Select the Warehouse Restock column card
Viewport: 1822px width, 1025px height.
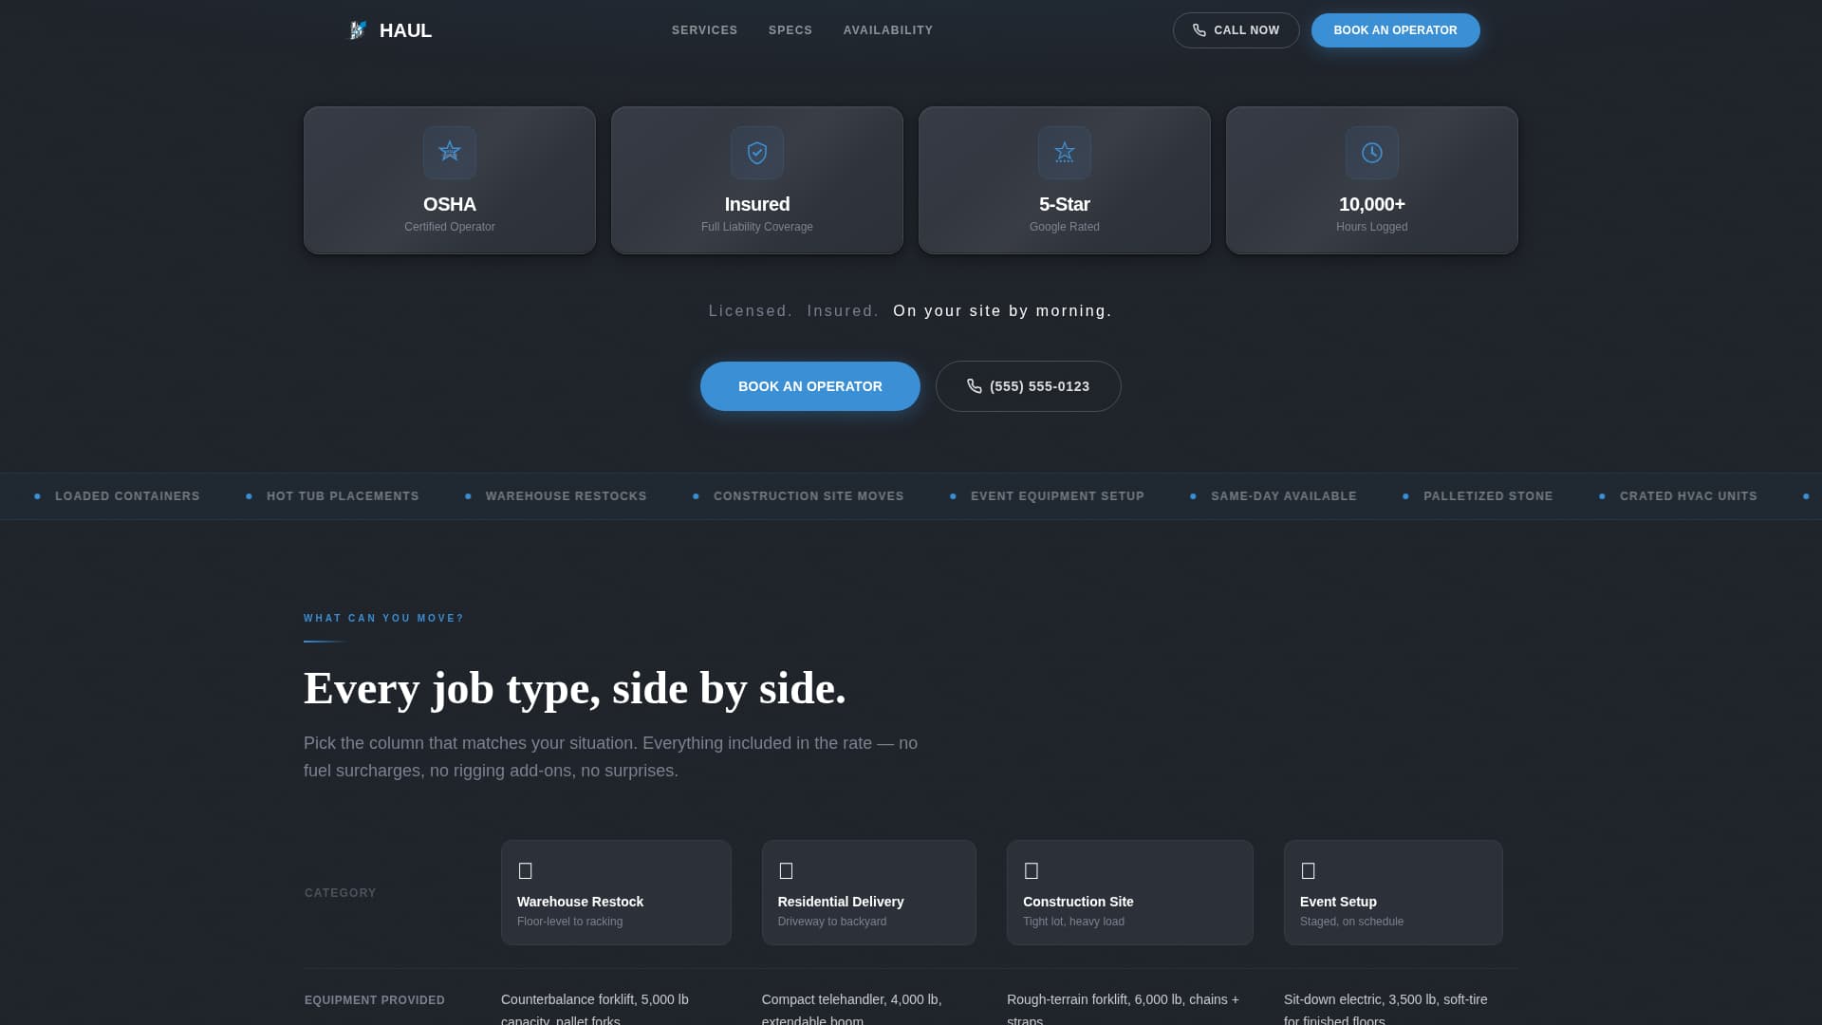tap(616, 892)
